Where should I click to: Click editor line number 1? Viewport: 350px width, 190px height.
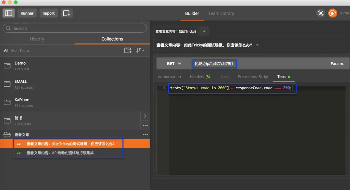[164, 88]
